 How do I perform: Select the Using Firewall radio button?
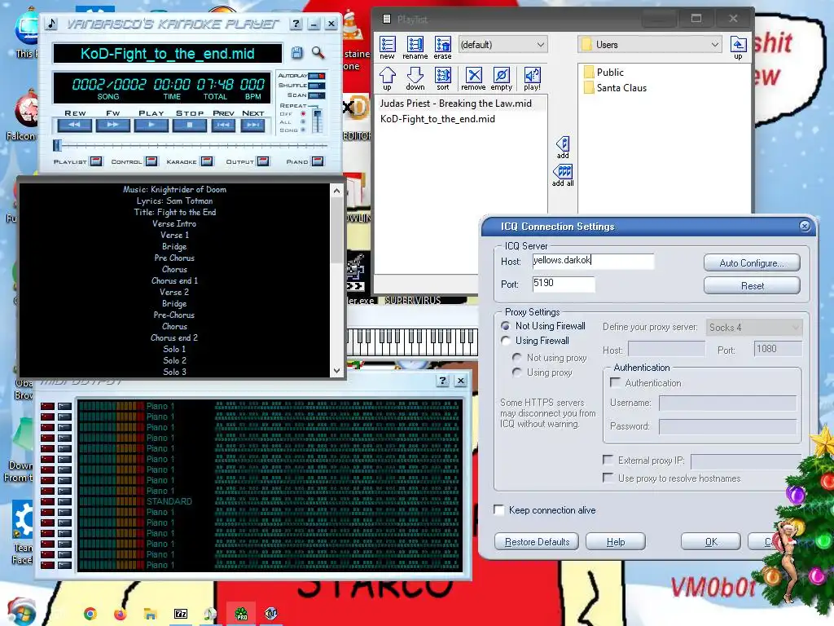[x=506, y=341]
